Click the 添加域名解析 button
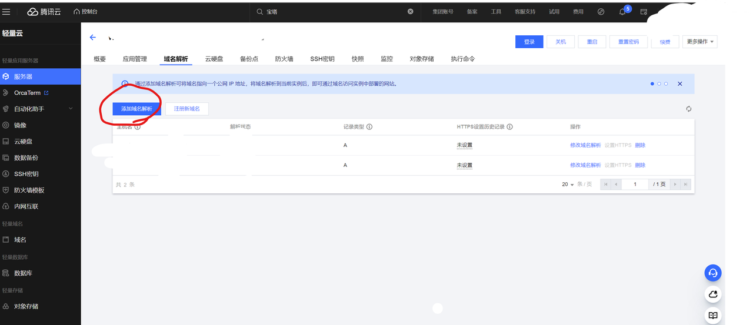 pyautogui.click(x=136, y=109)
